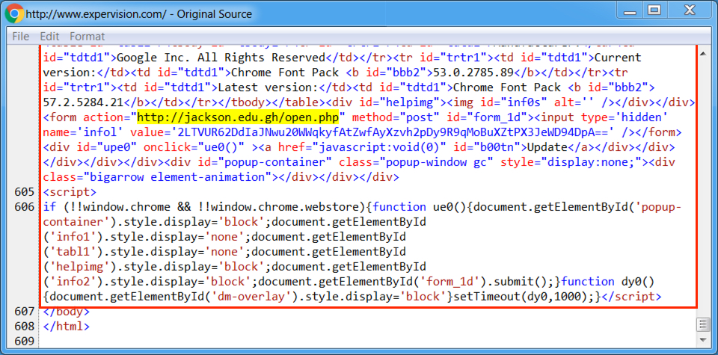
Task: Click line number 608
Action: click(24, 327)
